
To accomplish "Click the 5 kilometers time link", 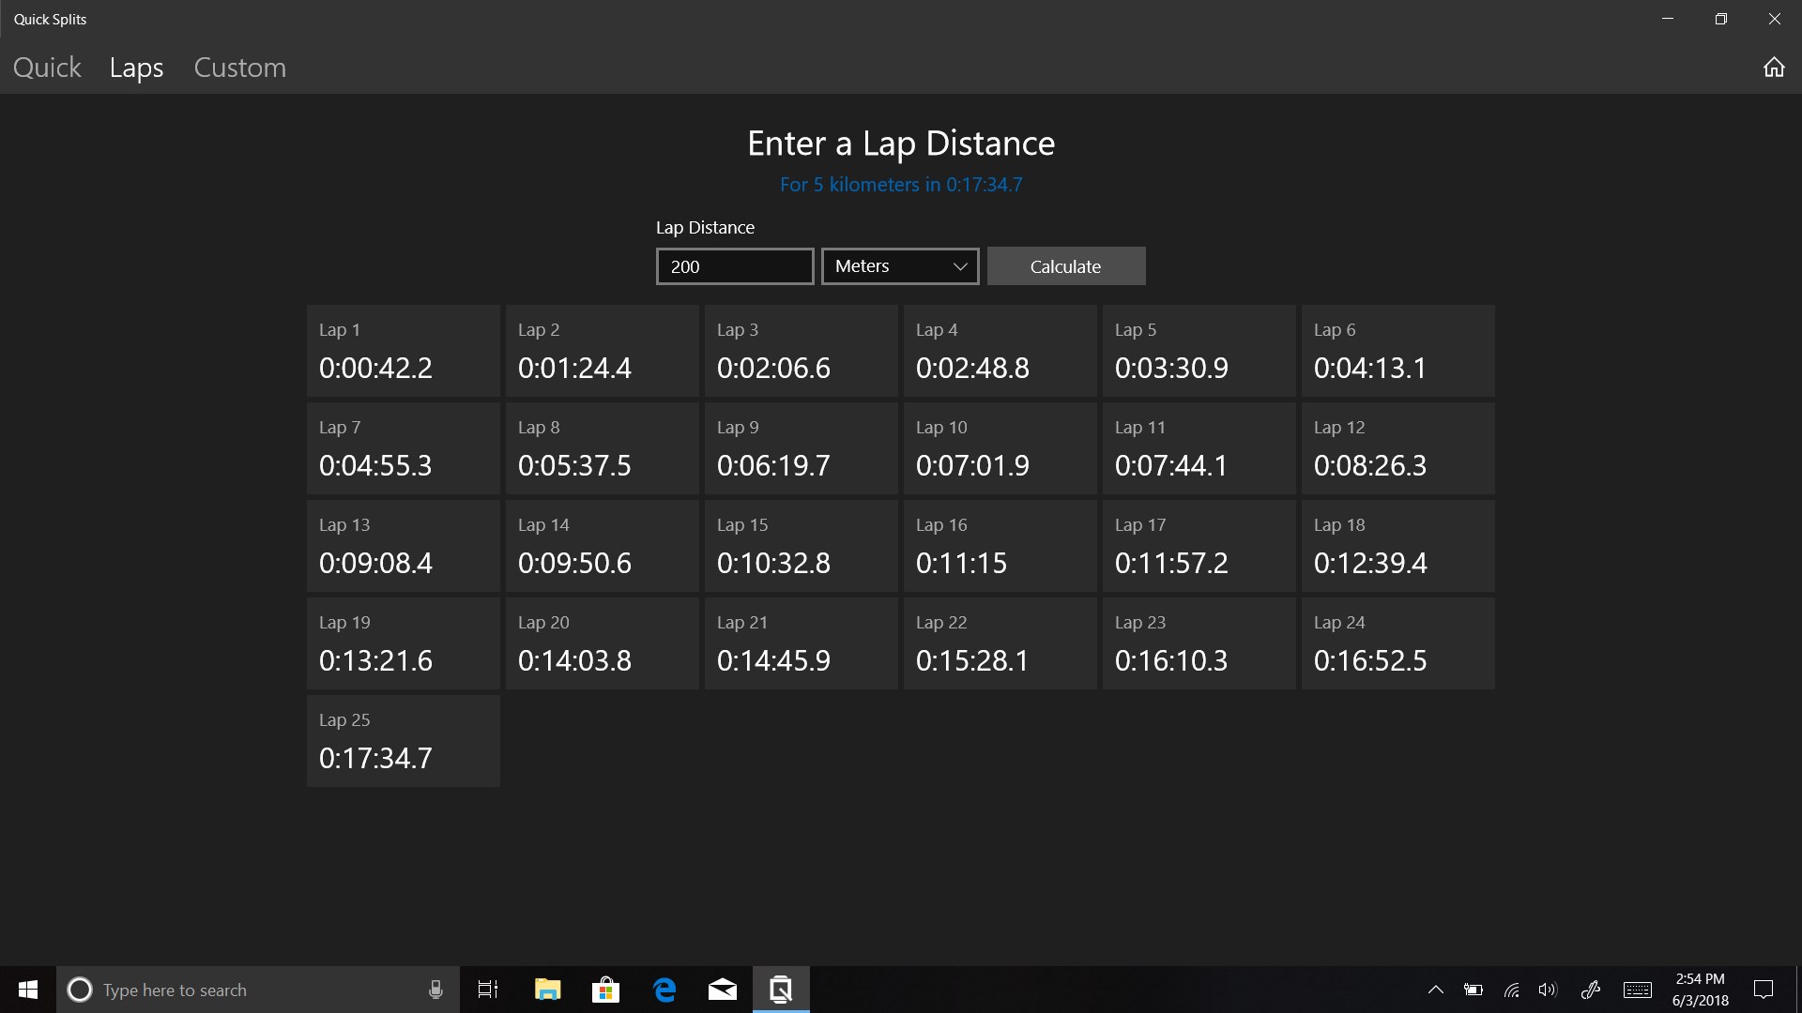I will [900, 185].
